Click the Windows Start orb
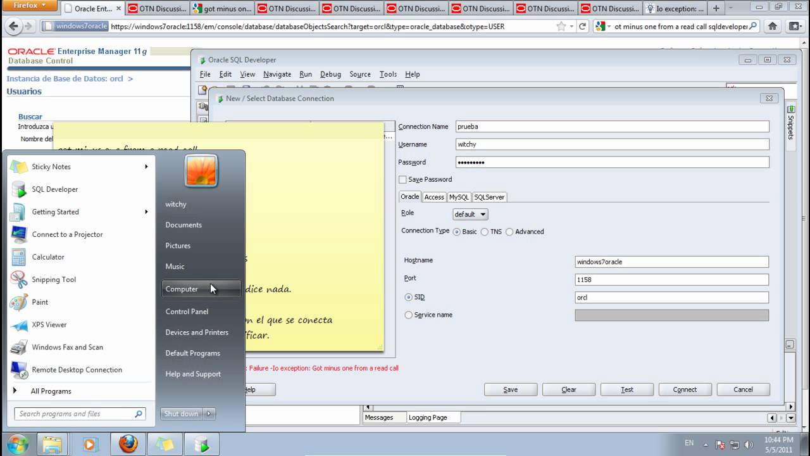810x456 pixels. [x=17, y=444]
